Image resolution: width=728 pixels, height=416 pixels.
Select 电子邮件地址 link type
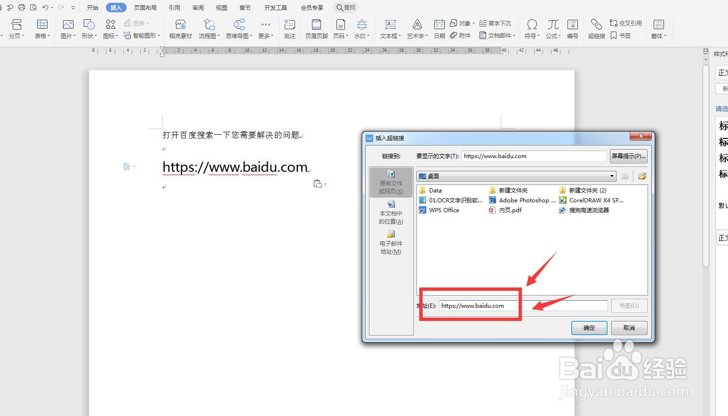pos(391,243)
